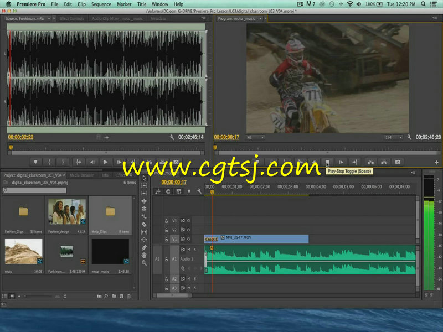Click the Project panel search field
Viewport: 443px width, 332px height.
point(34,190)
